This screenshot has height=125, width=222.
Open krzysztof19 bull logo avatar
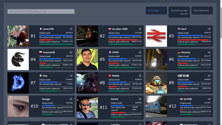(18, 59)
